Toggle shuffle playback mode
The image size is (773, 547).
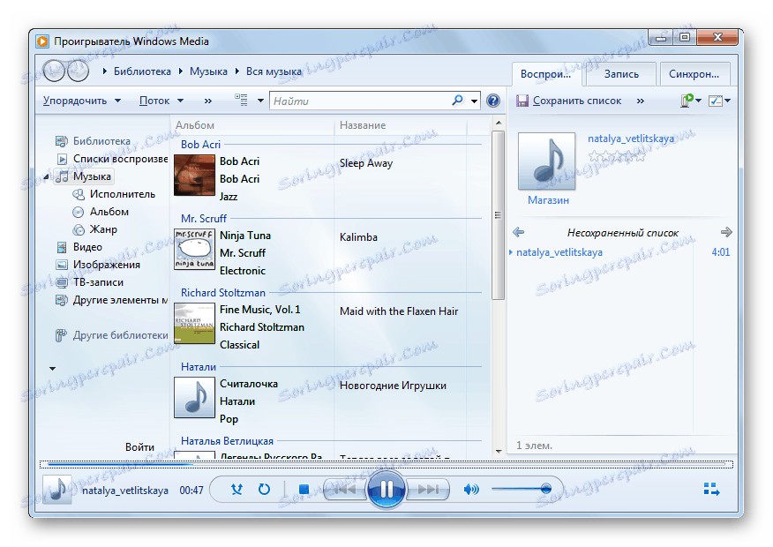click(x=236, y=490)
